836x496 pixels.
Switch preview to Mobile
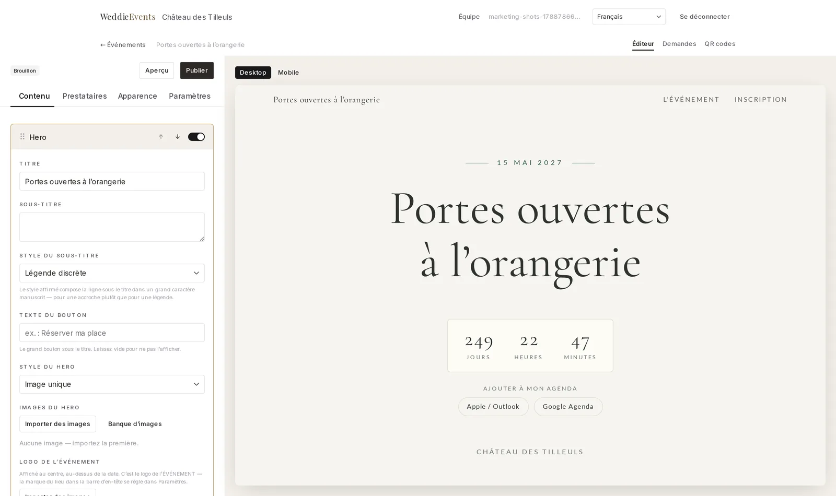(288, 73)
